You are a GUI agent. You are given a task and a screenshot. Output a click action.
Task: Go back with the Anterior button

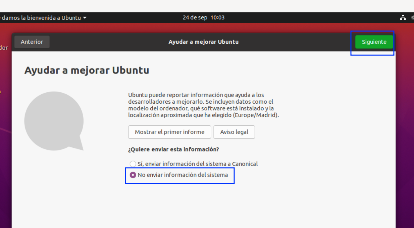32,42
